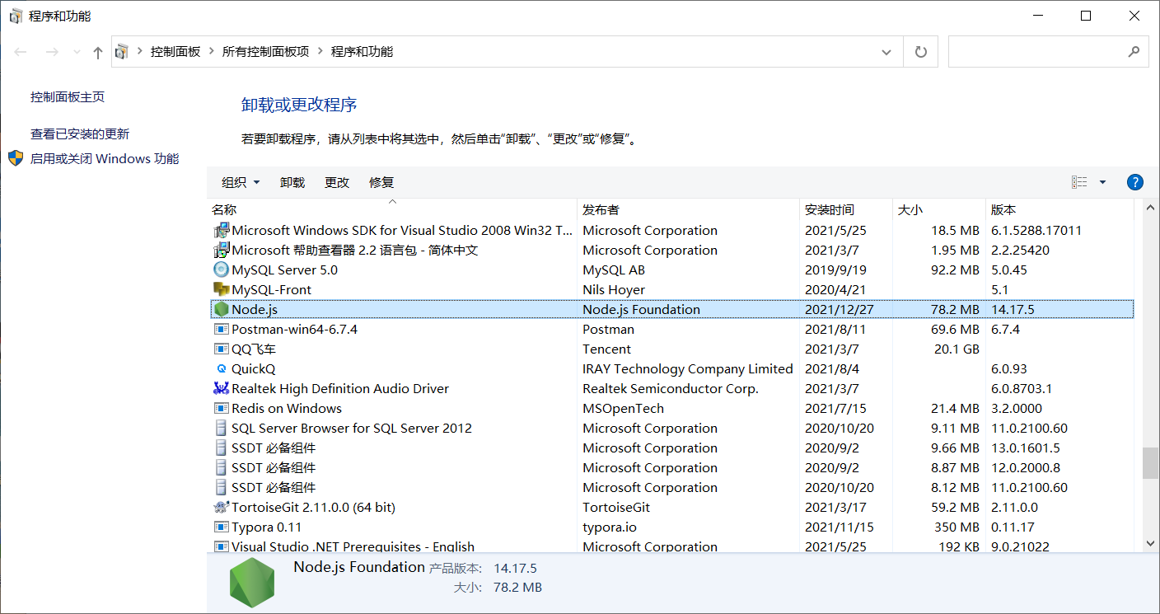Click the back navigation arrow
1160x614 pixels.
tap(21, 52)
